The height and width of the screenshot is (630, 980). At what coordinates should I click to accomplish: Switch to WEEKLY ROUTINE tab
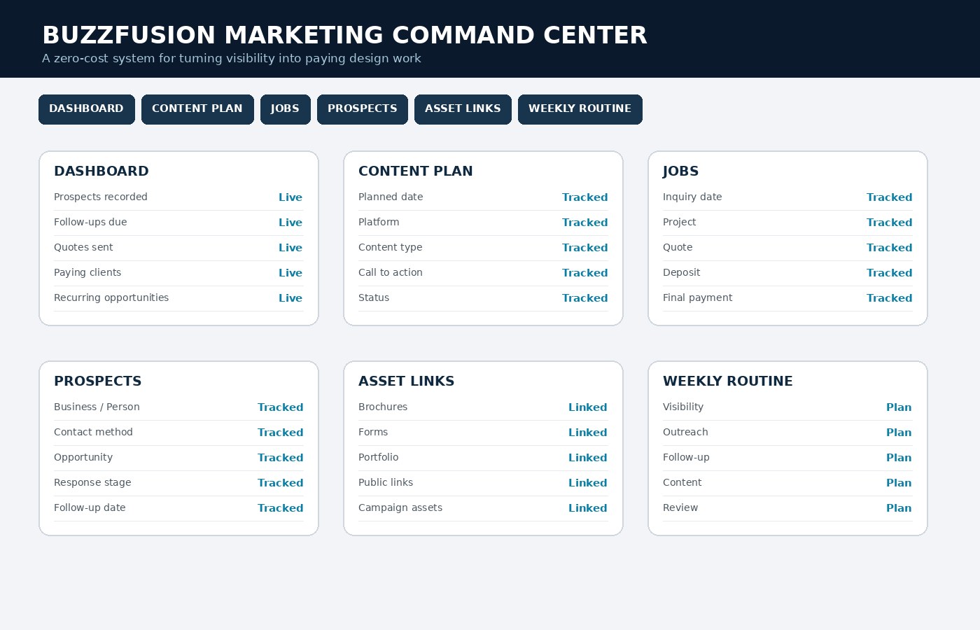point(580,109)
